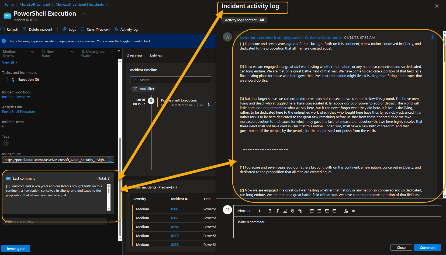The image size is (446, 255).
Task: Click Delete incident in the toolbar
Action: [x=37, y=29]
